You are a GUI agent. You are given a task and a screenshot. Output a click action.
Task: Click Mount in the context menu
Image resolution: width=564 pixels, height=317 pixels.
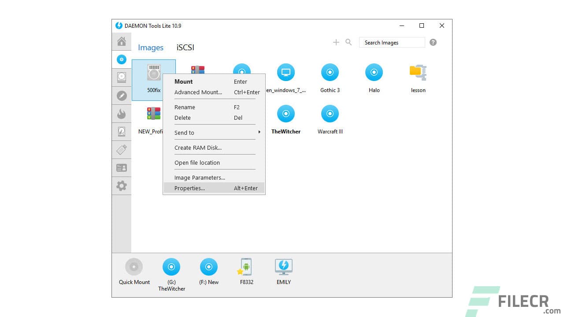pyautogui.click(x=183, y=81)
